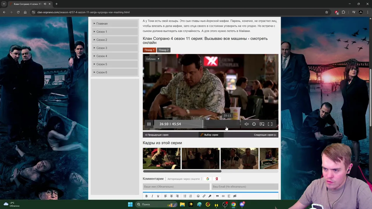Toggle crossed-eye hide text icon
Viewport: 372px width, 209px height.
(x=235, y=196)
